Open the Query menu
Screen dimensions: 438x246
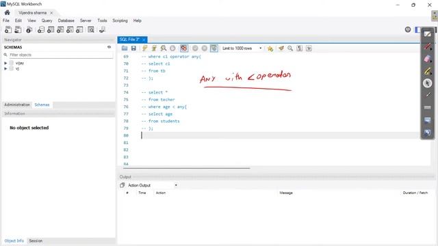(x=47, y=20)
